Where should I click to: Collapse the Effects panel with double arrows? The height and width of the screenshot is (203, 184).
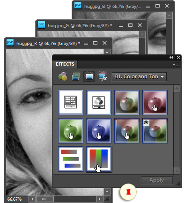pos(171,58)
